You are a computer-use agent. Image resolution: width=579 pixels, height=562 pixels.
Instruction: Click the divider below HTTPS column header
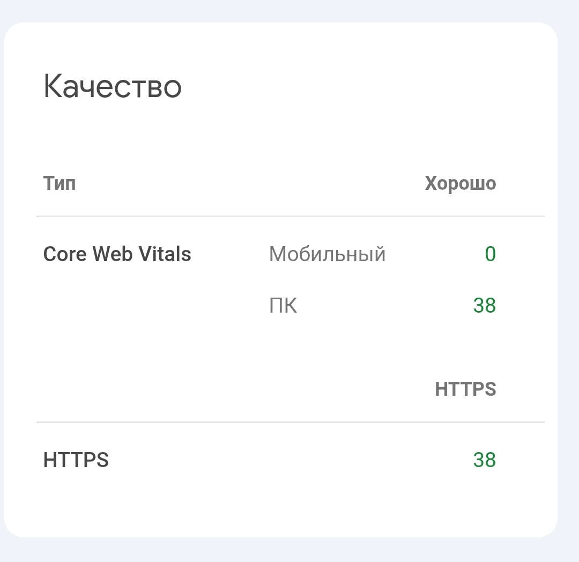[x=291, y=422]
